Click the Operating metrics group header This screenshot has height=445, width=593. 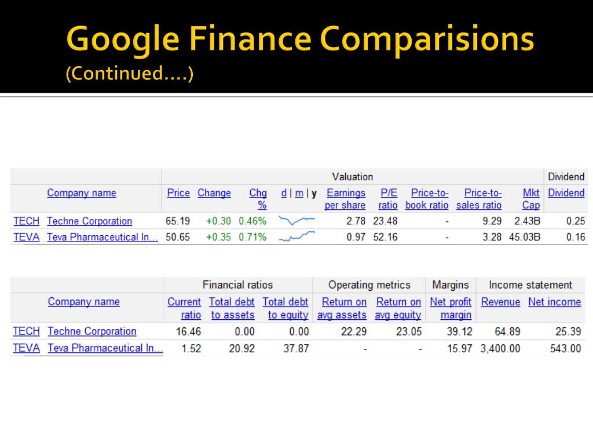tap(369, 285)
